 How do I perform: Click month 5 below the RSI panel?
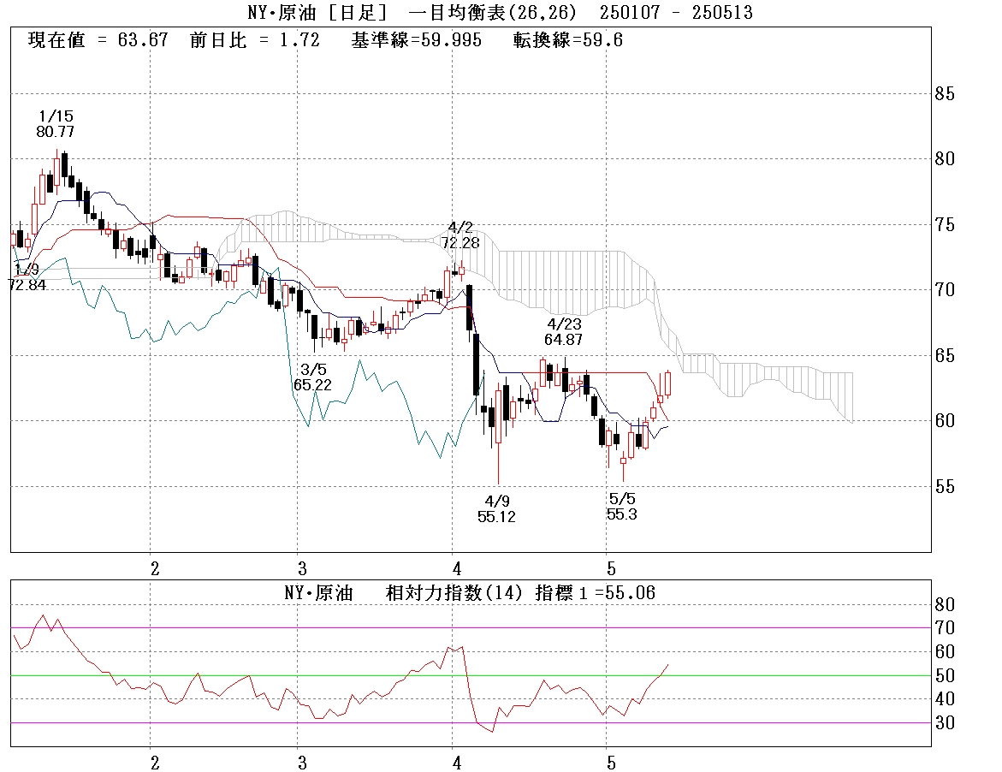[x=610, y=762]
